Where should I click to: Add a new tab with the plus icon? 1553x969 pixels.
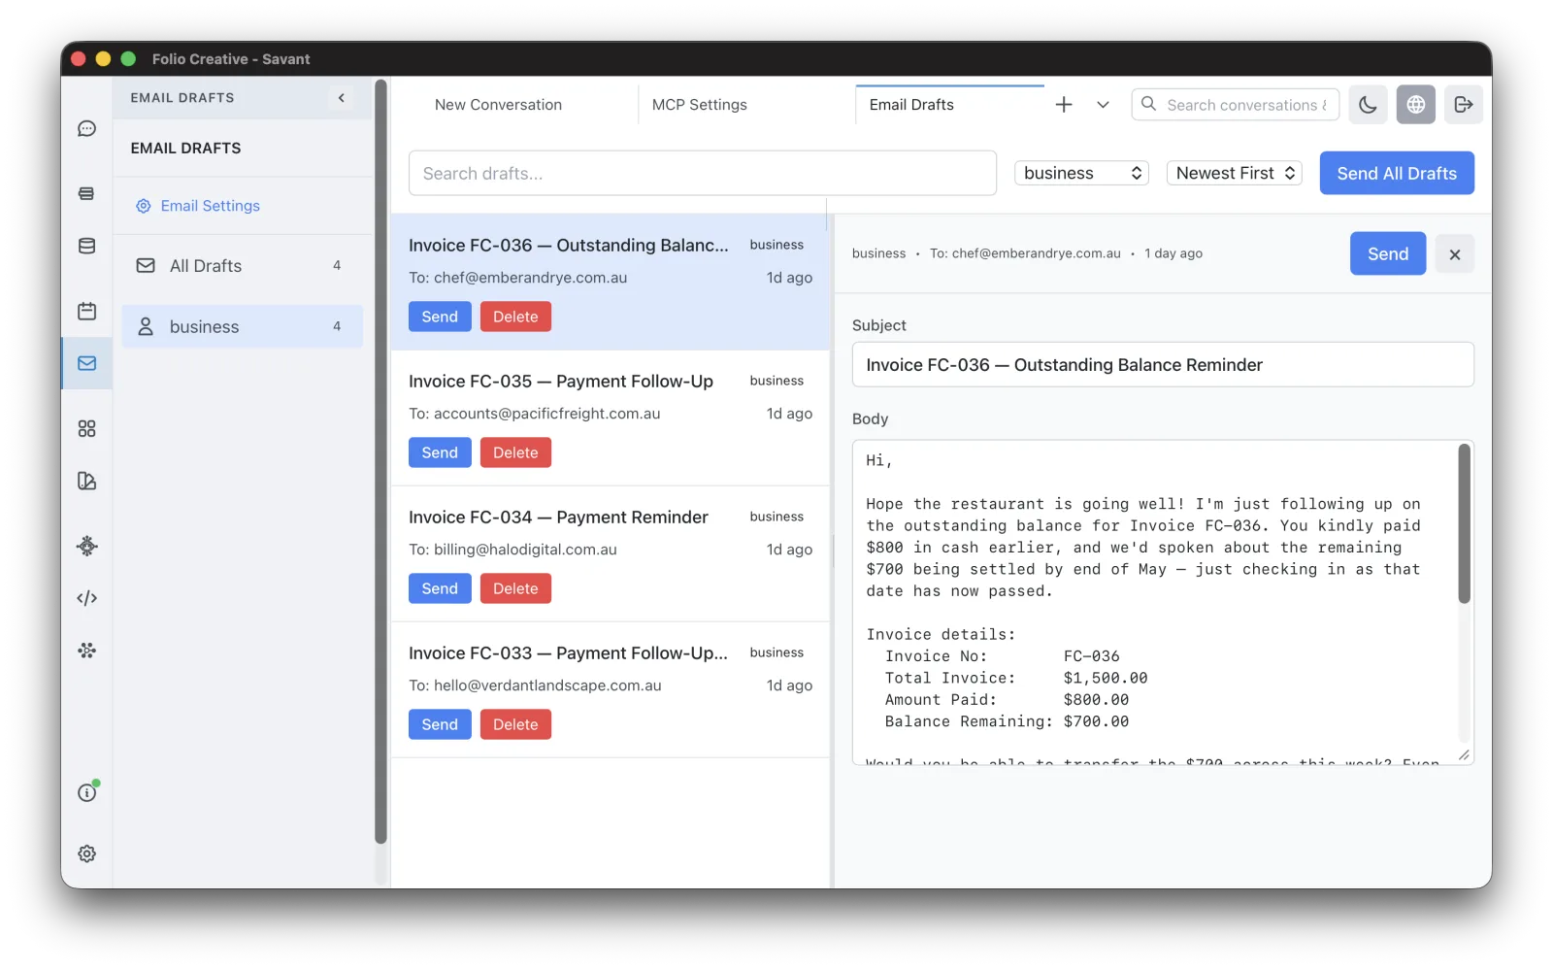coord(1064,105)
